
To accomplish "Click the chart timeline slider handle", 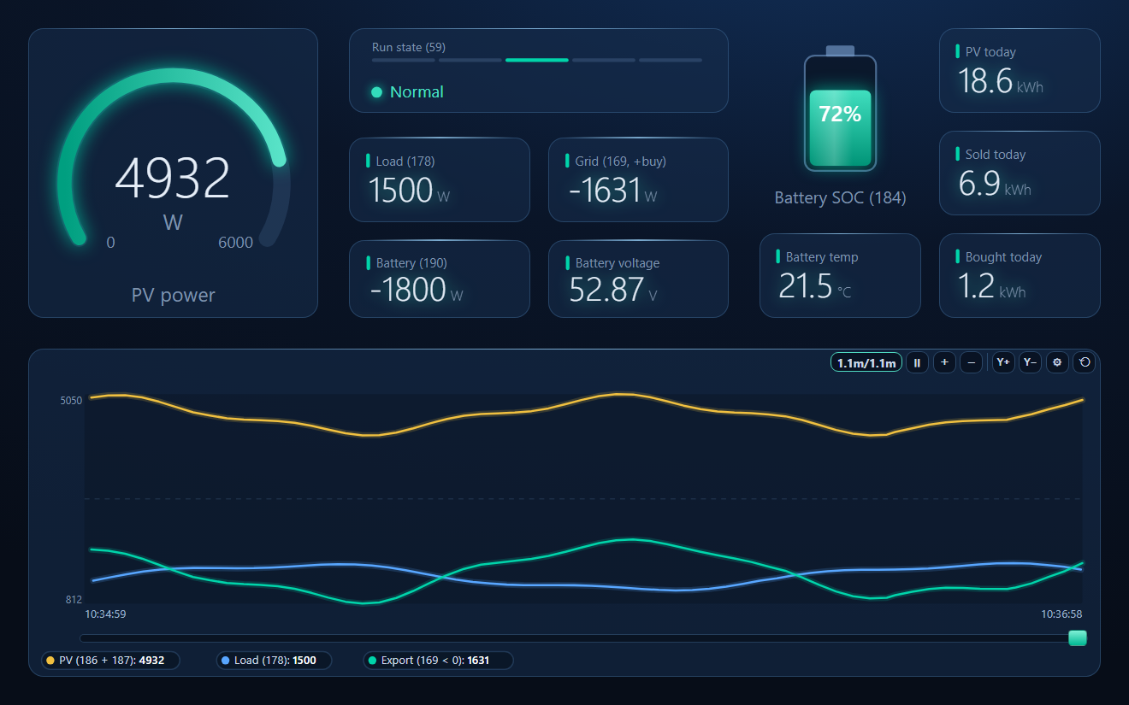I will coord(1078,637).
